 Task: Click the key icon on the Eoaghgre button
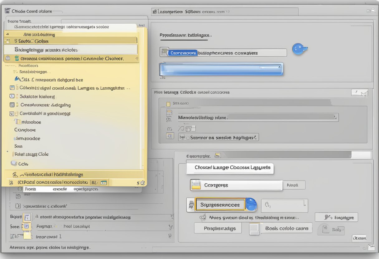click(x=327, y=217)
